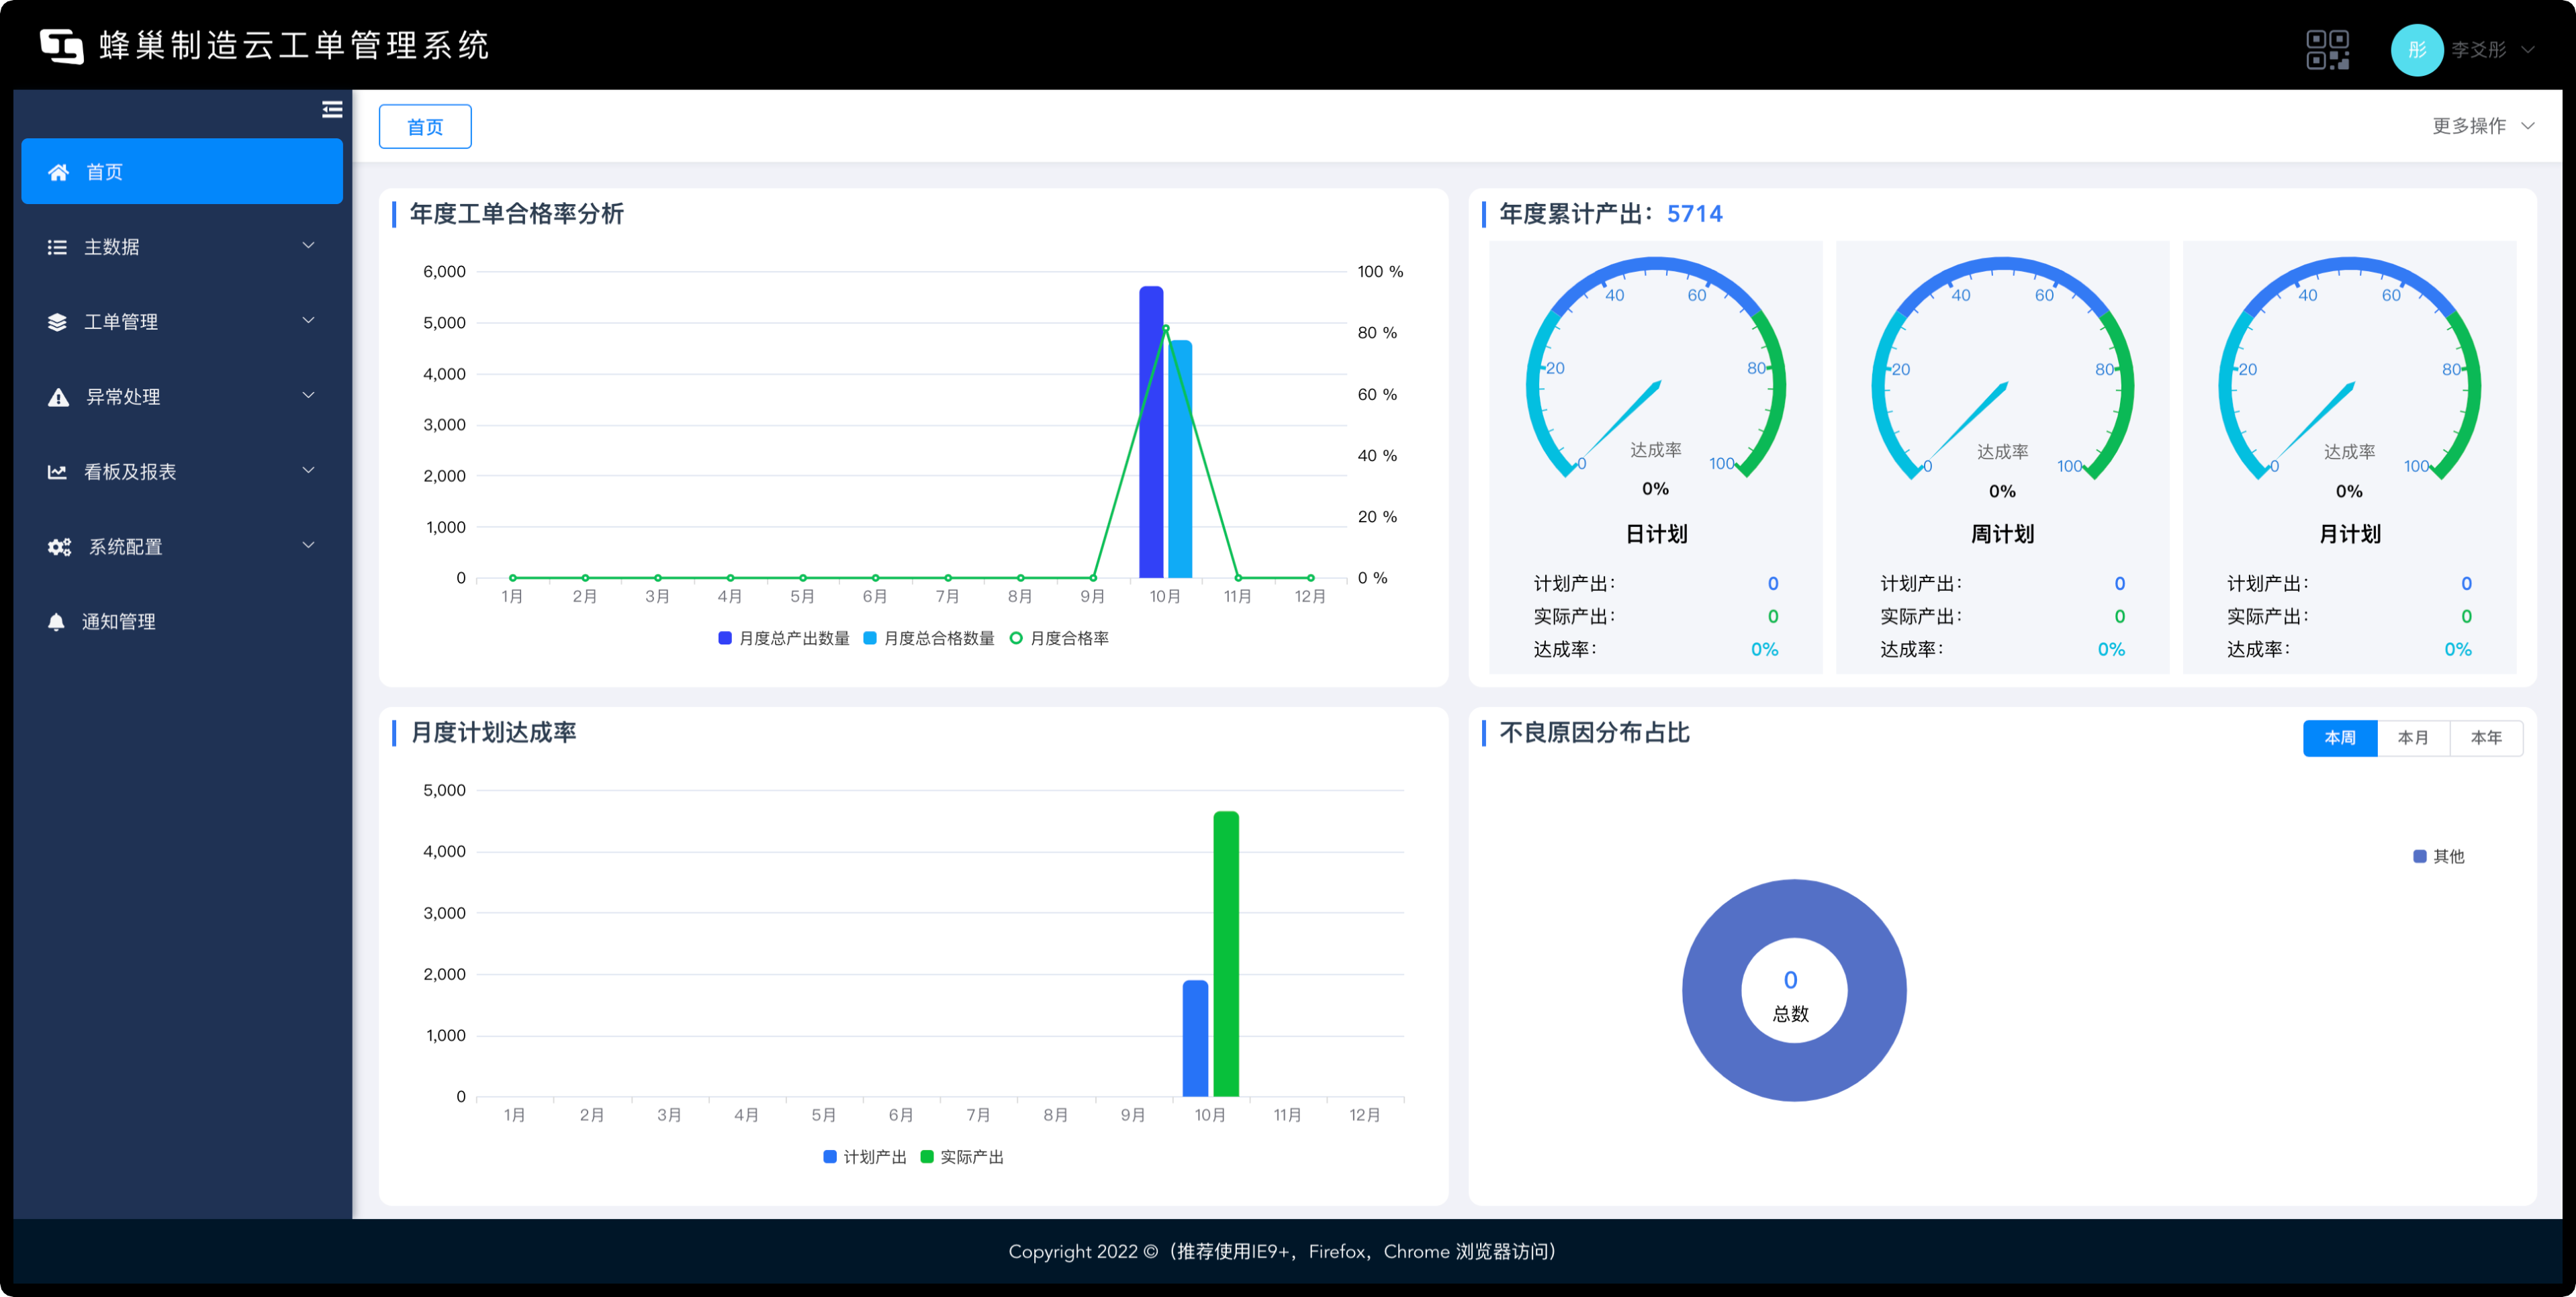
Task: Open the QR code icon in header
Action: point(2327,50)
